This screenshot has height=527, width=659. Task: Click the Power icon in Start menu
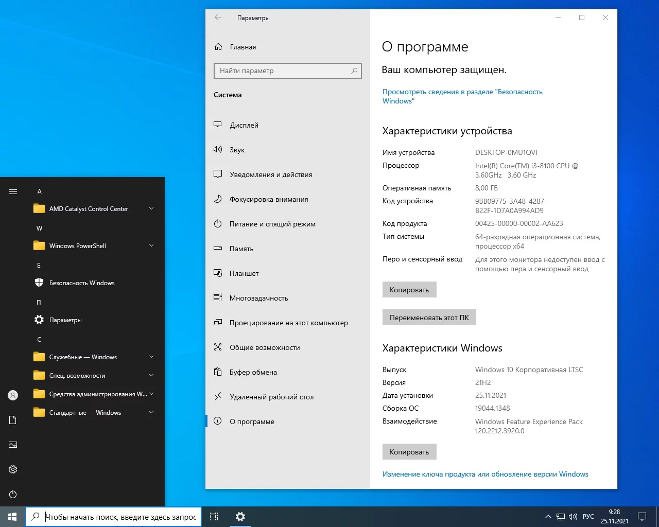(x=13, y=494)
